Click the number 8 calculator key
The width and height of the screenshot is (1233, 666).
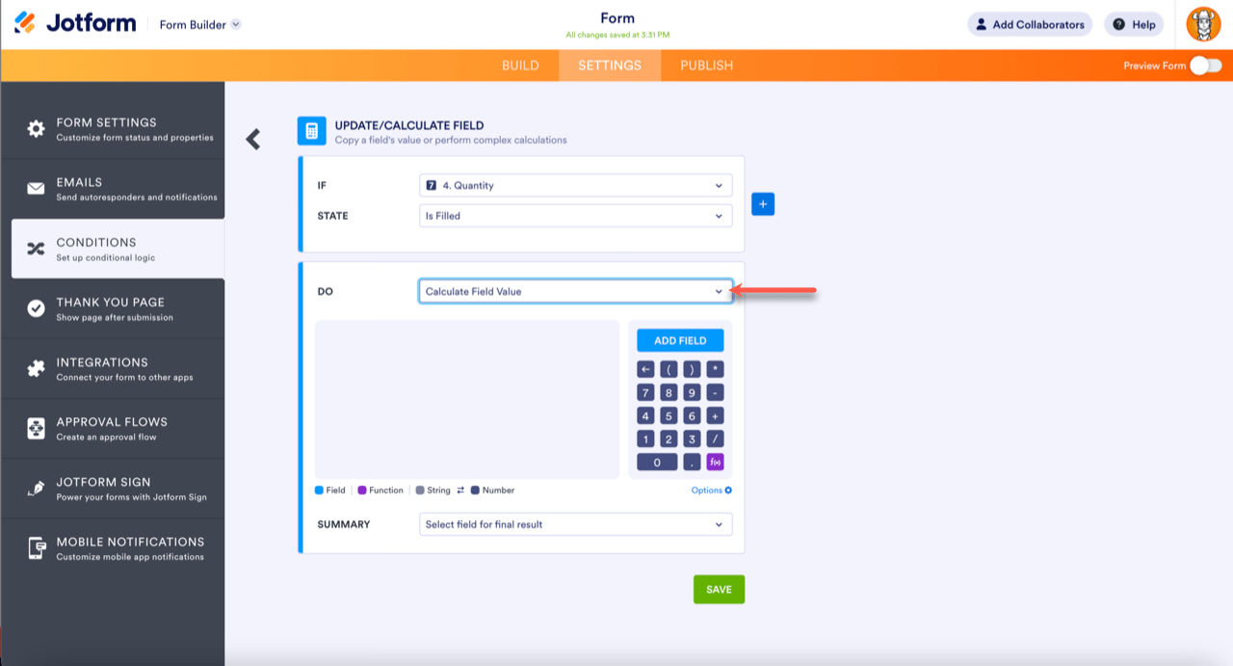coord(669,393)
